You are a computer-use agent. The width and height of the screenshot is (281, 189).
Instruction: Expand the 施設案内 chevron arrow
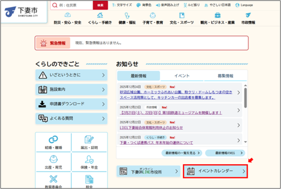(103, 89)
